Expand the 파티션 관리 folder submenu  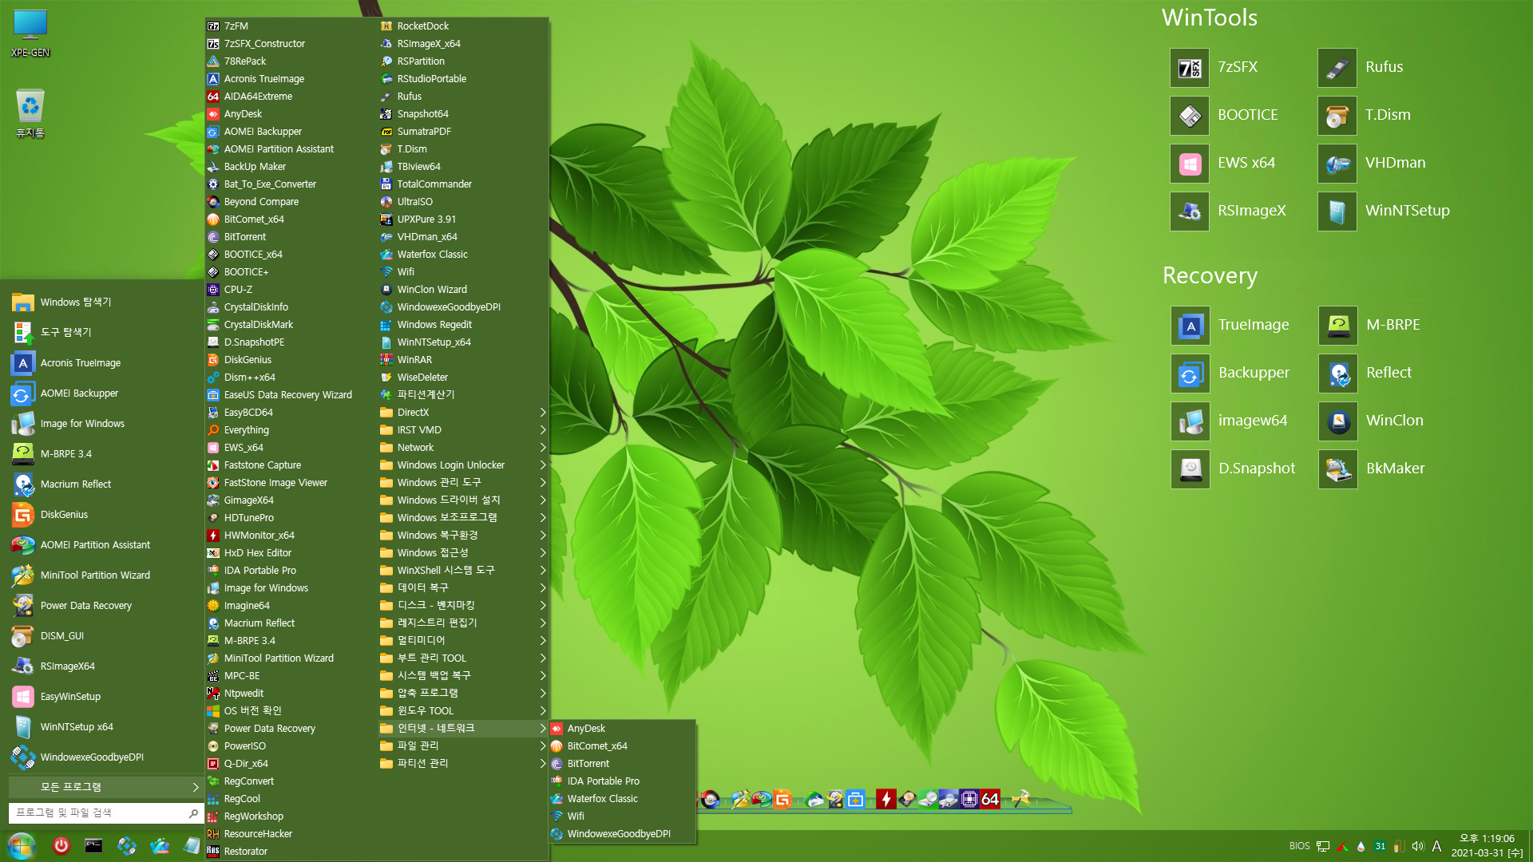coord(463,764)
